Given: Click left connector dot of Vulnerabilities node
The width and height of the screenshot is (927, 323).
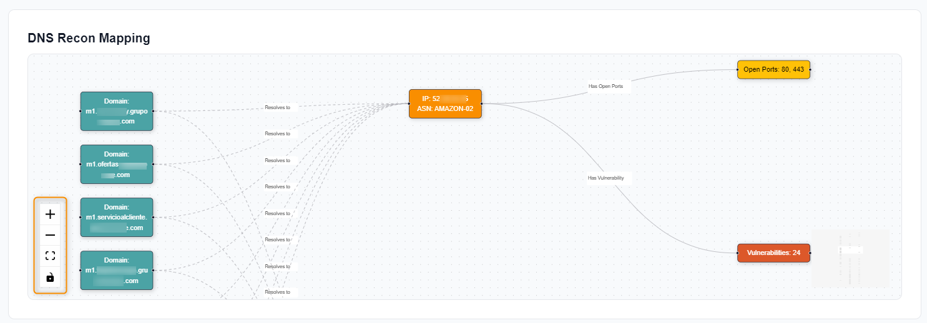Looking at the screenshot, I should pyautogui.click(x=737, y=253).
